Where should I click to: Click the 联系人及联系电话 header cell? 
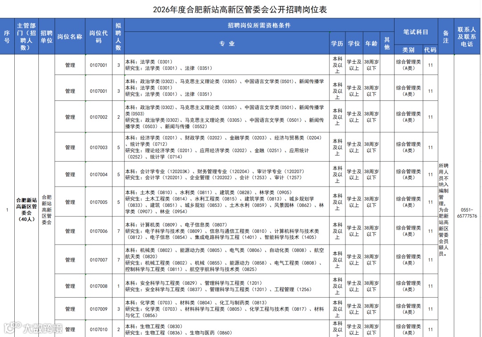[x=467, y=36]
